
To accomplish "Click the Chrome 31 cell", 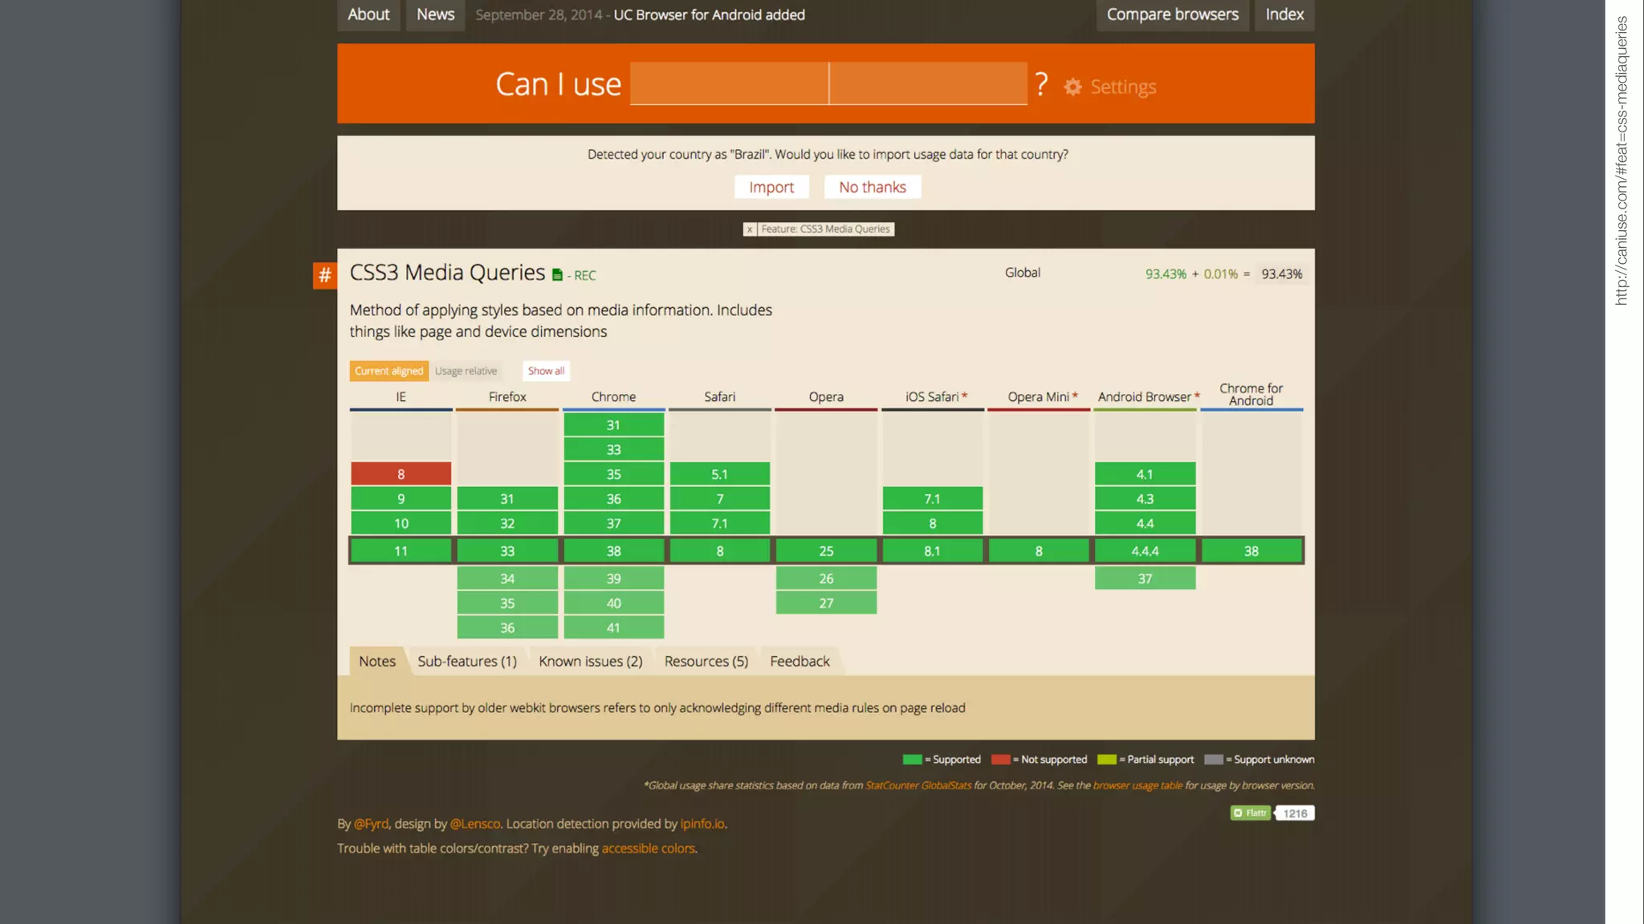I will click(613, 425).
